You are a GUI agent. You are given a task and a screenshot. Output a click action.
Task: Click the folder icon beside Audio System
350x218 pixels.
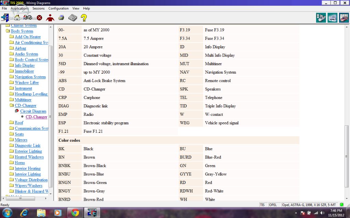[12, 54]
